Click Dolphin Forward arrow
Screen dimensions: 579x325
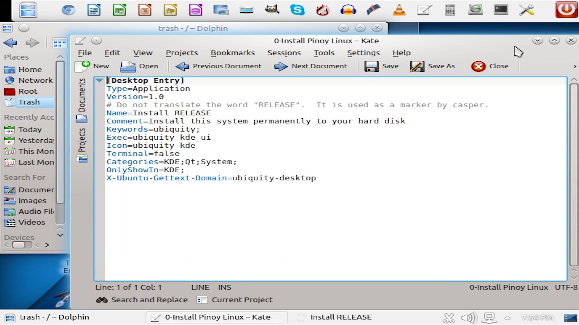click(x=32, y=43)
